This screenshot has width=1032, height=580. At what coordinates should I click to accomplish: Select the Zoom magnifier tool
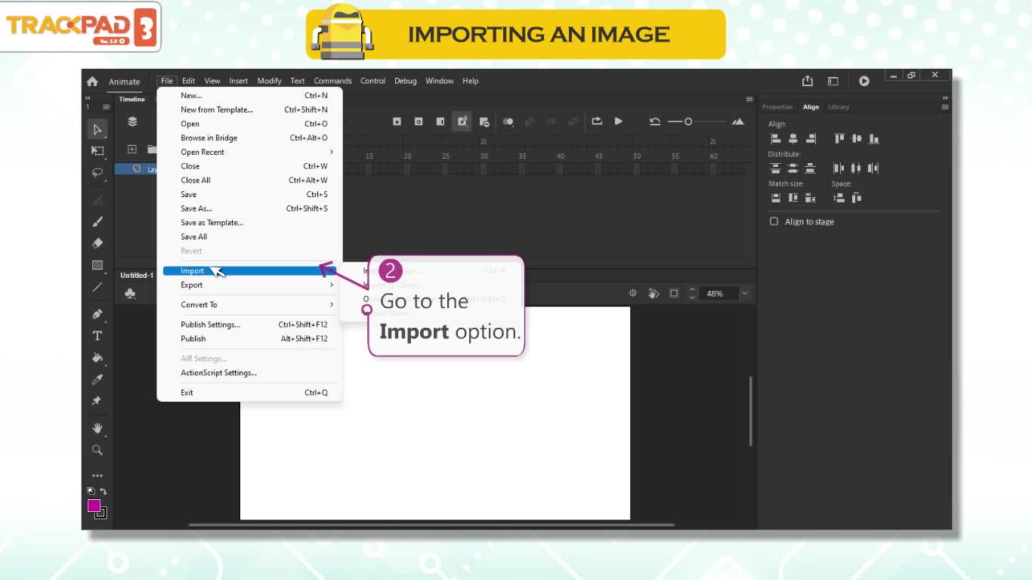click(x=97, y=449)
